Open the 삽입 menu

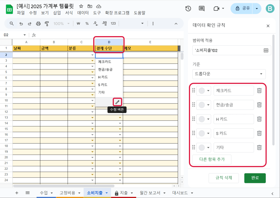pyautogui.click(x=57, y=13)
